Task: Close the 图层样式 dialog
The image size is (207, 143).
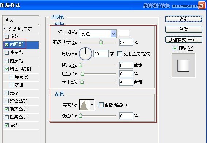Action: tap(202, 5)
